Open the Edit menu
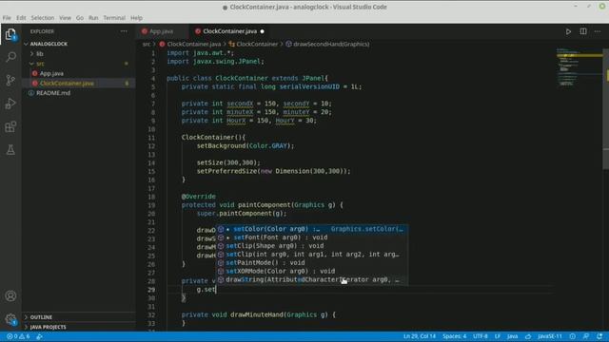609x342 pixels. tap(21, 18)
